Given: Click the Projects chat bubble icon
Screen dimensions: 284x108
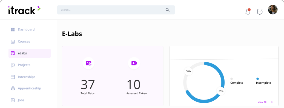Looking at the screenshot, I should pos(13,65).
